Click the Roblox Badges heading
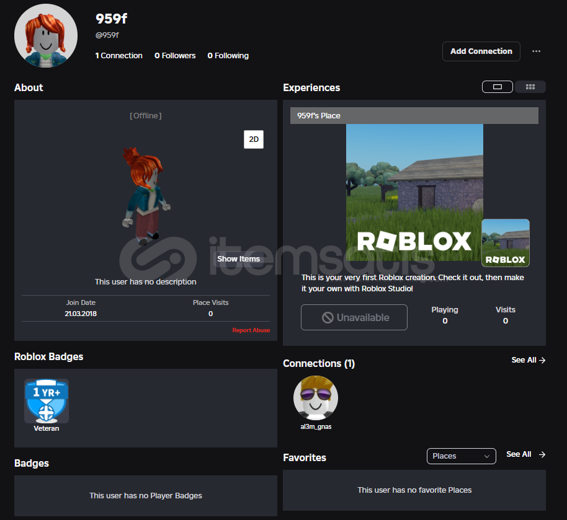 [49, 356]
